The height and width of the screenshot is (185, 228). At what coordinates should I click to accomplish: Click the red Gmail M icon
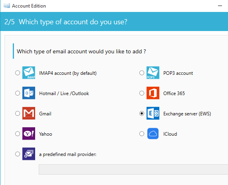pos(29,113)
